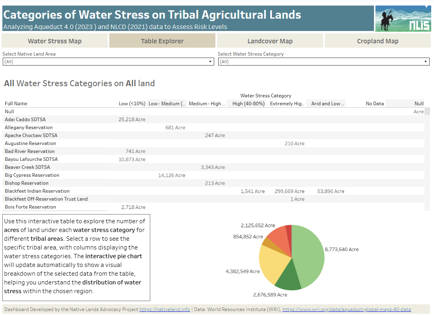Select the Table Explorer tab
434x315 pixels.
pyautogui.click(x=162, y=41)
